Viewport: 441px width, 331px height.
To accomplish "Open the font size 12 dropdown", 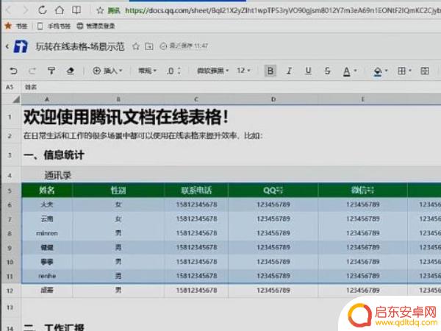I will click(243, 71).
